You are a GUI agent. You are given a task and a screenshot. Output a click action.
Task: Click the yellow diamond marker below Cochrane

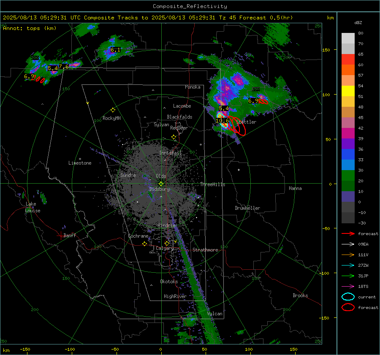[x=145, y=244]
